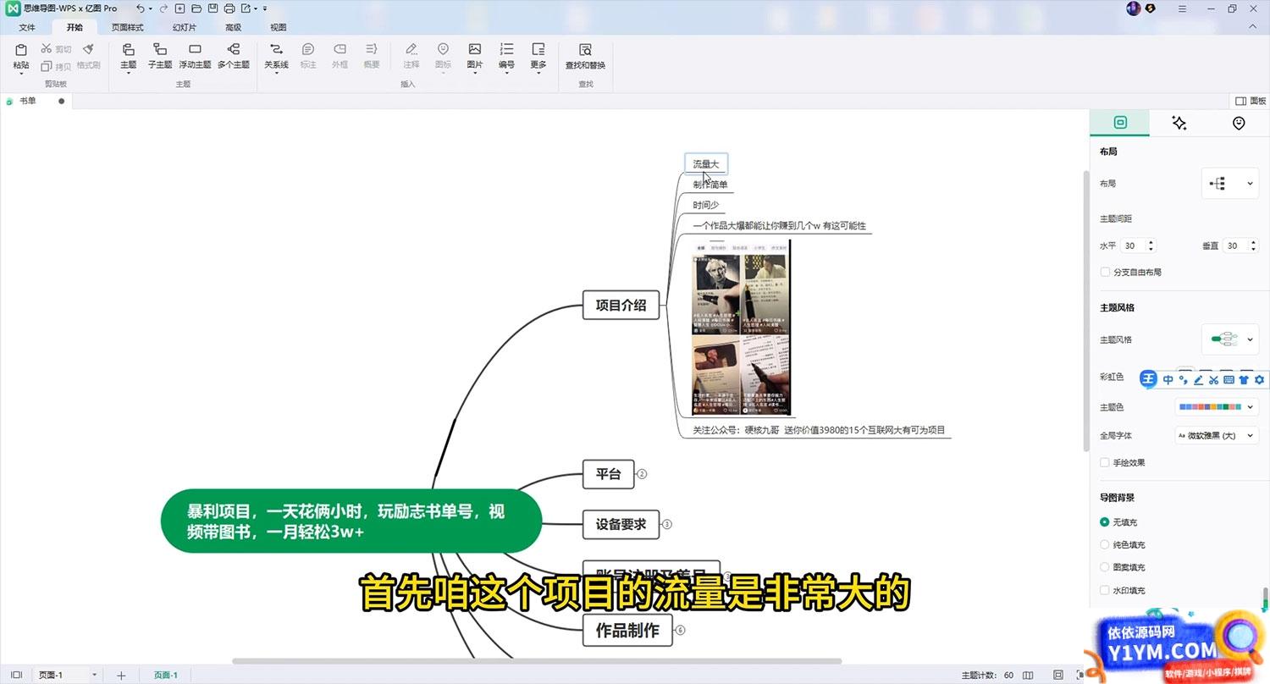Open the File (文件) menu
The image size is (1270, 684).
[27, 27]
